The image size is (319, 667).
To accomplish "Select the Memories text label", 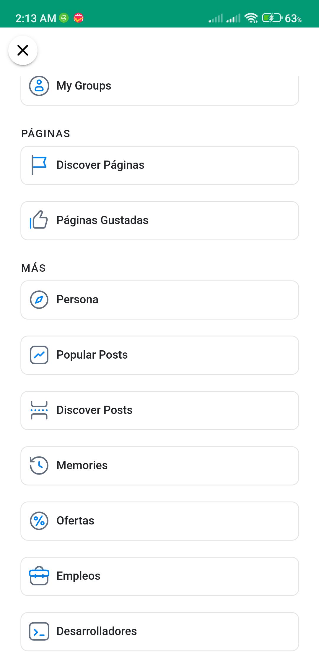I will (x=82, y=465).
